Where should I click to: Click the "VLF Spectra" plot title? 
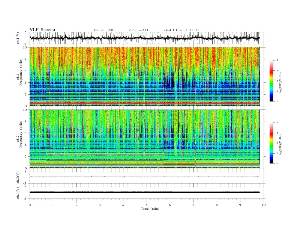pyautogui.click(x=42, y=30)
